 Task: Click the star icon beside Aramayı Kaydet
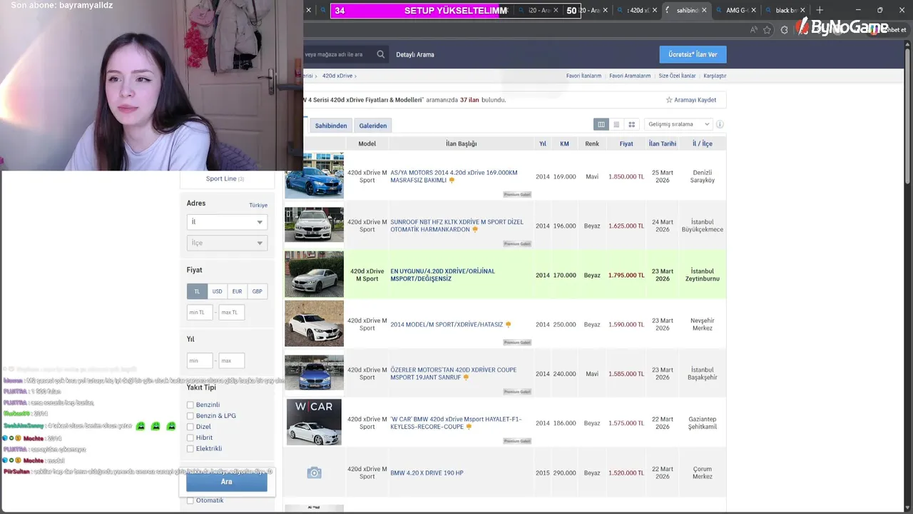click(x=669, y=100)
